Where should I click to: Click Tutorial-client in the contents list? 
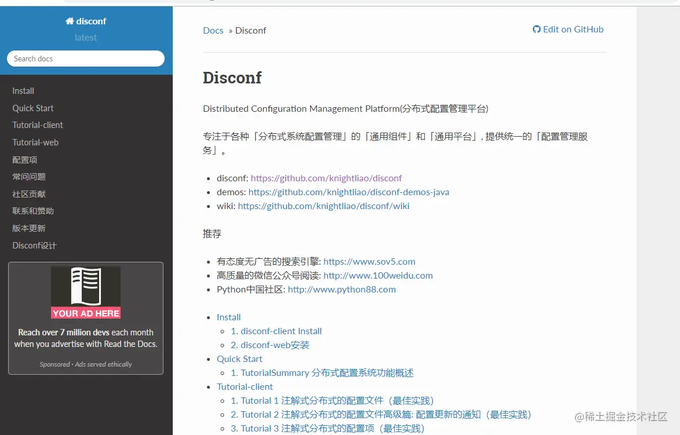pos(245,386)
